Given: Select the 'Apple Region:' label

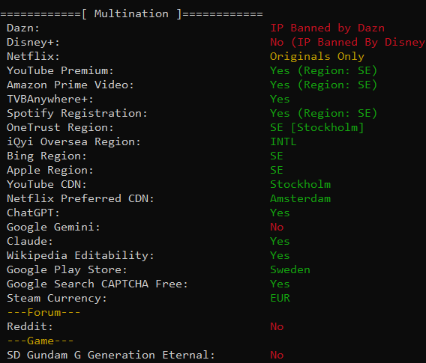Looking at the screenshot, I should click(50, 170).
